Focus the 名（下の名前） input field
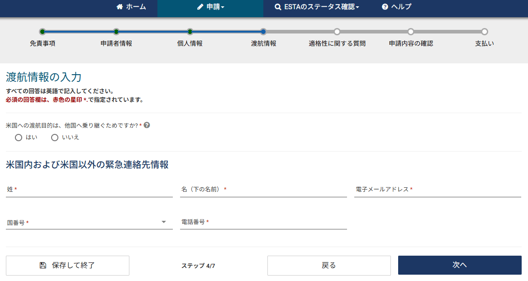Screen dimensions: 528x281 (263, 190)
